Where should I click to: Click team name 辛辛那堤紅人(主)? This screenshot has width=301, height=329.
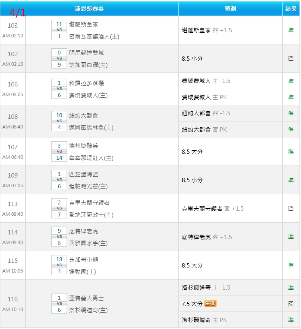click(91, 158)
